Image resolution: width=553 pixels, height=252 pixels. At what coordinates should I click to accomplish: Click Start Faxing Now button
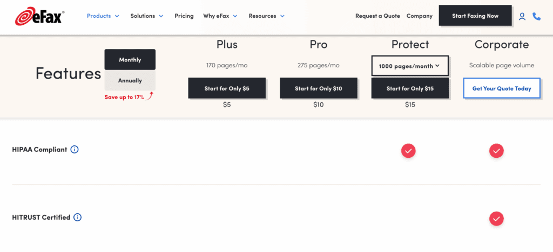[x=475, y=16]
